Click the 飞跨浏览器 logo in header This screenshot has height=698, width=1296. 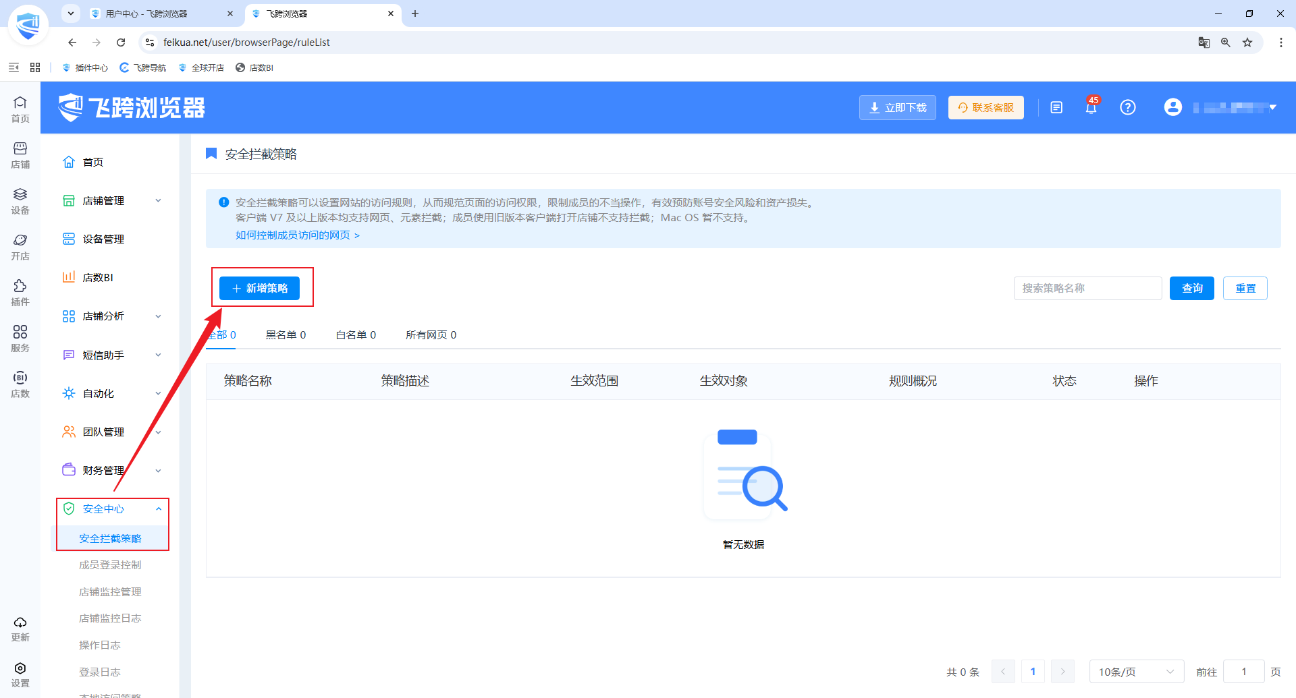pyautogui.click(x=132, y=107)
